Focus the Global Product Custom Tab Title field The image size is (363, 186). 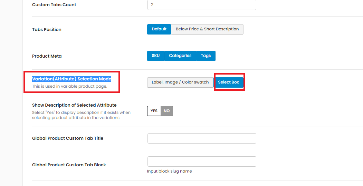(x=201, y=138)
